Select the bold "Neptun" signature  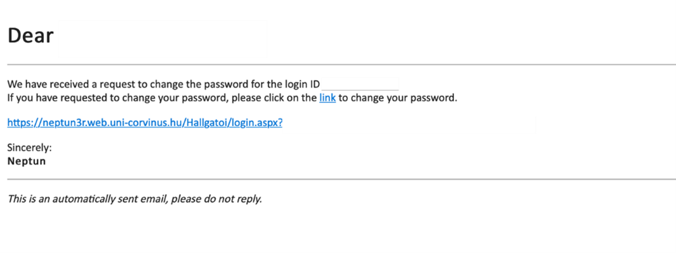pyautogui.click(x=27, y=161)
